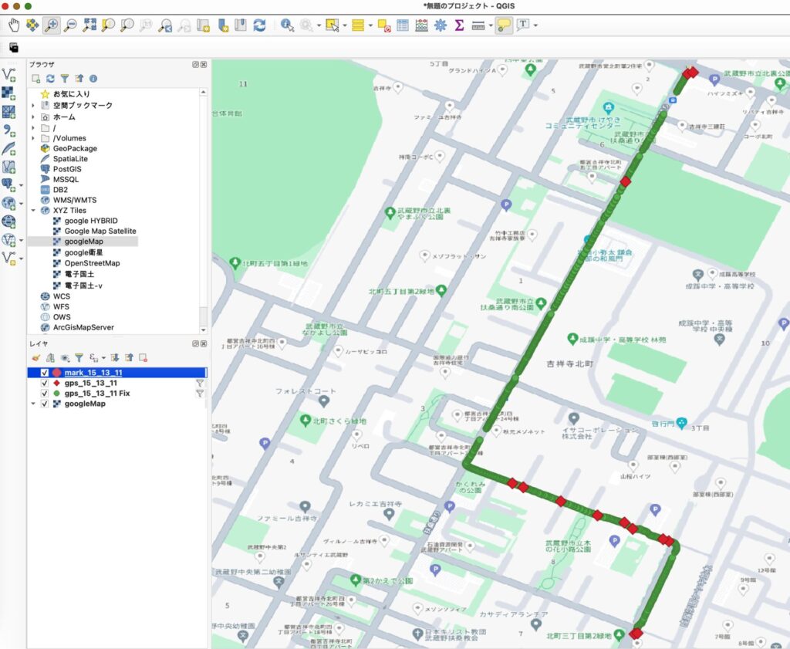The height and width of the screenshot is (649, 790).
Task: Activate the Zoom Out magnifier tool
Action: pyautogui.click(x=70, y=25)
